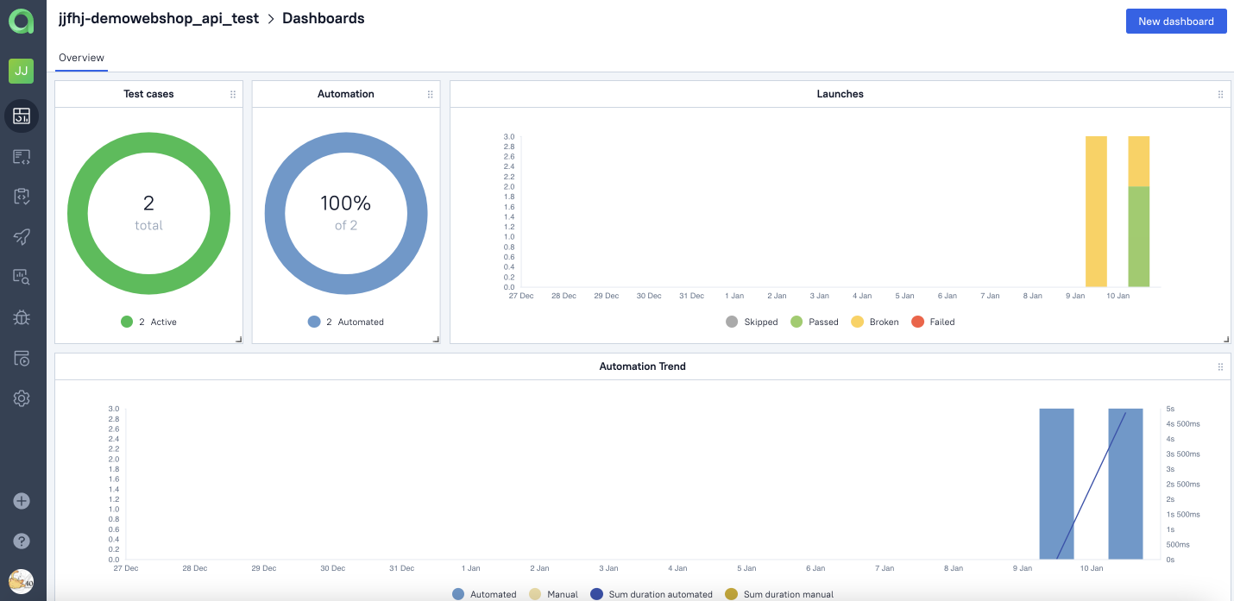1234x601 pixels.
Task: Click the blue Automation donut ring
Action: tap(346, 143)
